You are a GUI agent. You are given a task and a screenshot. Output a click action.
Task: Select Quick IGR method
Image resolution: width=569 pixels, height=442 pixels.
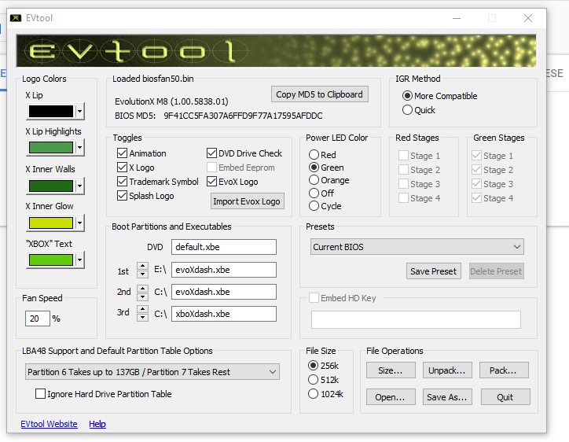419,110
